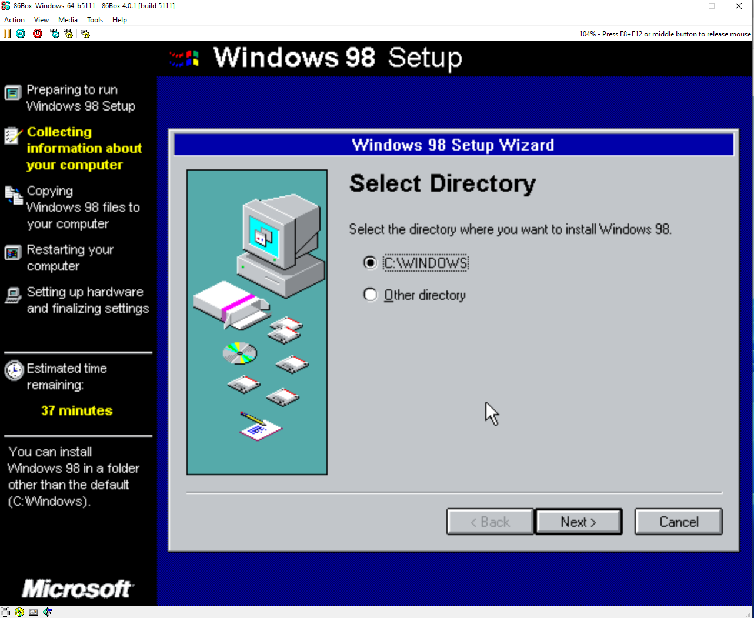Minimize the 86Box window
Image resolution: width=754 pixels, height=618 pixels.
[x=685, y=6]
